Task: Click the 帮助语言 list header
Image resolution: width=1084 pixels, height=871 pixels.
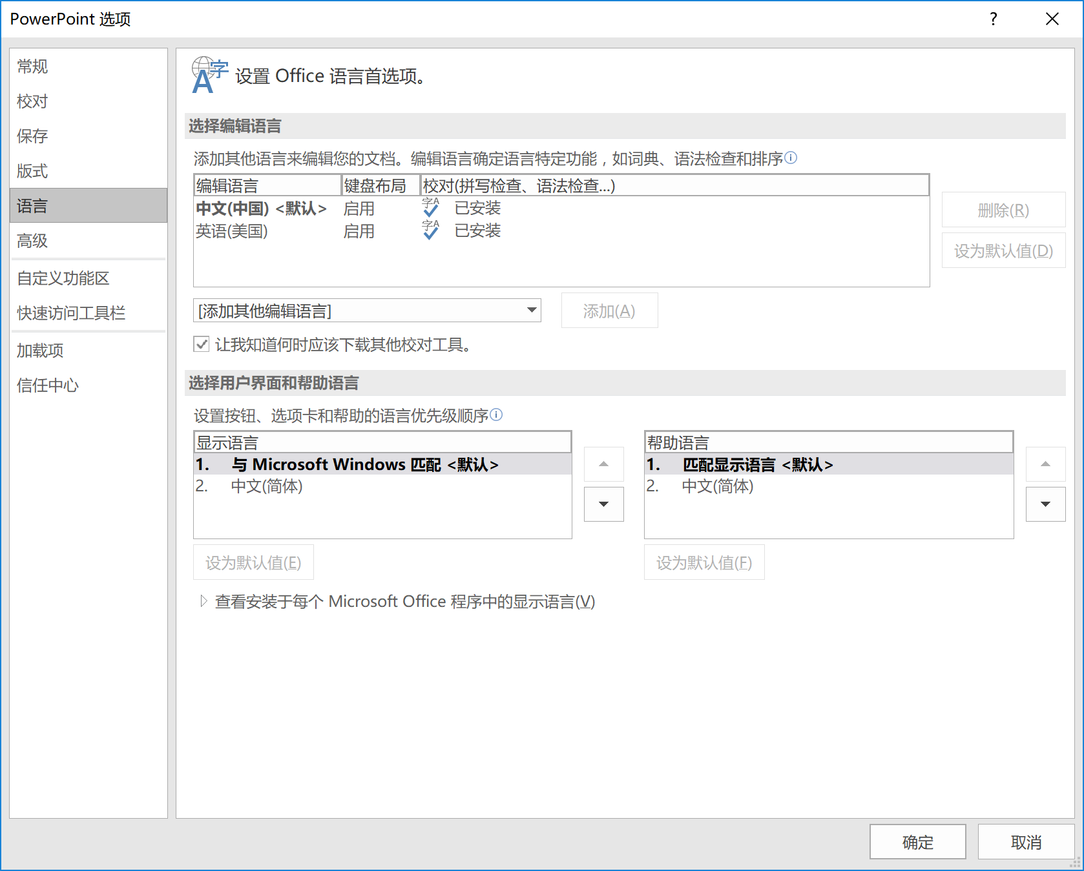Action: [829, 442]
